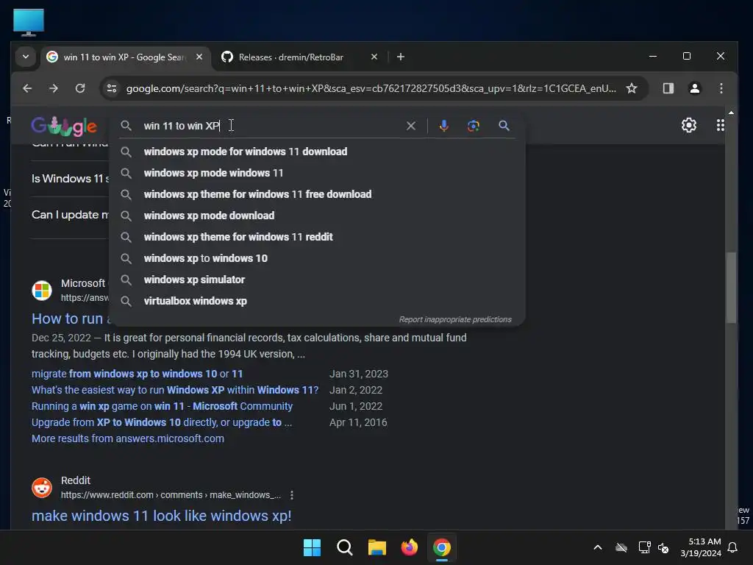Choose suggestion windows xp to windows 10
Screen dimensions: 753x565
(317, 258)
